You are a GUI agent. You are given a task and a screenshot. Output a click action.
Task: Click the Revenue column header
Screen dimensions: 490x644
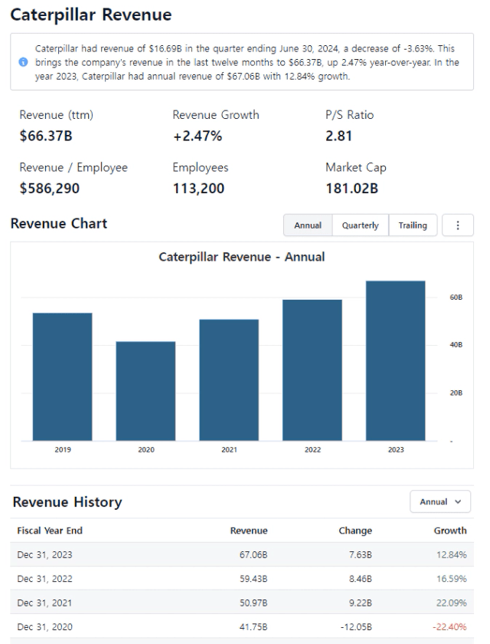[x=249, y=531]
